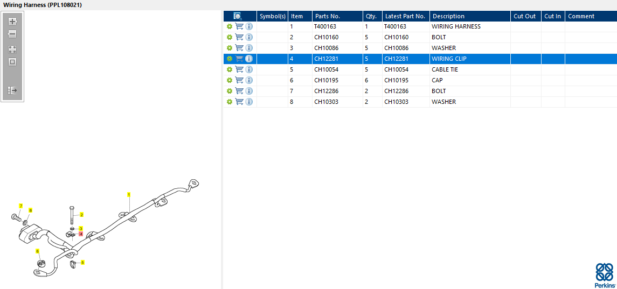This screenshot has width=617, height=289.
Task: Show info for CH10195 cap
Action: coord(249,80)
